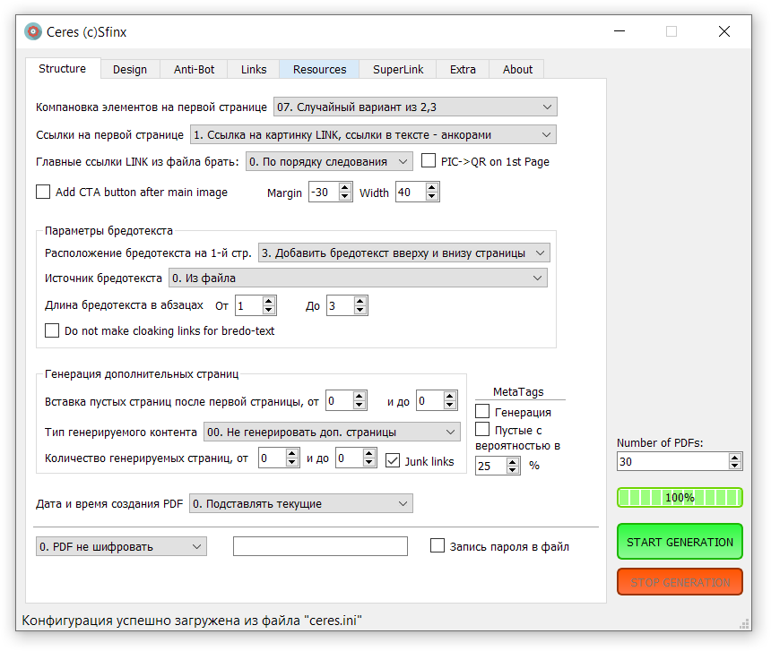
Task: Open the SuperLink tab
Action: (x=398, y=69)
